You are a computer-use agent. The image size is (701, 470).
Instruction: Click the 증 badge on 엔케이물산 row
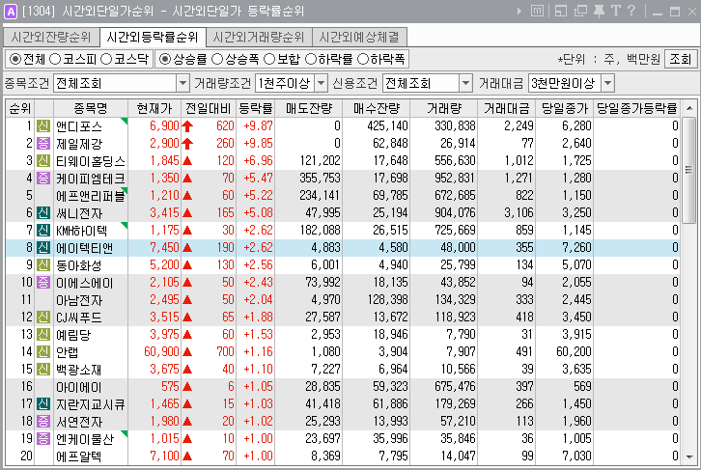43,439
